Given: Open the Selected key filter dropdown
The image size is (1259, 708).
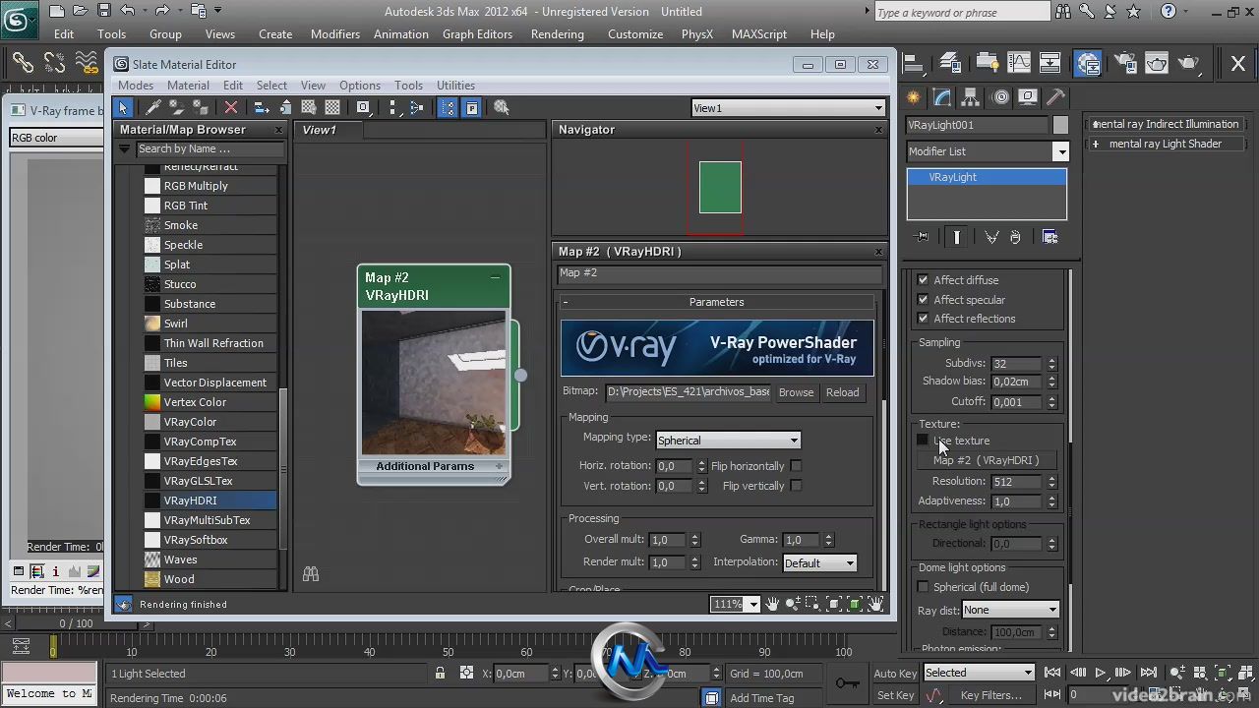Looking at the screenshot, I should 979,673.
